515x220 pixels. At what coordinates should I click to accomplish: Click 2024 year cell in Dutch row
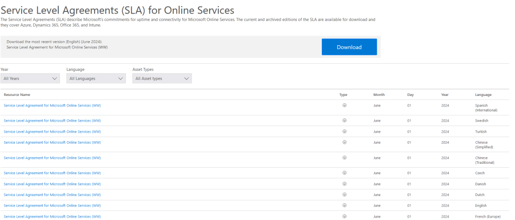pos(445,195)
